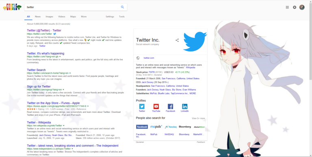
Task: Click TapCommerce Inc. subsidiary link
Action: coord(179,93)
